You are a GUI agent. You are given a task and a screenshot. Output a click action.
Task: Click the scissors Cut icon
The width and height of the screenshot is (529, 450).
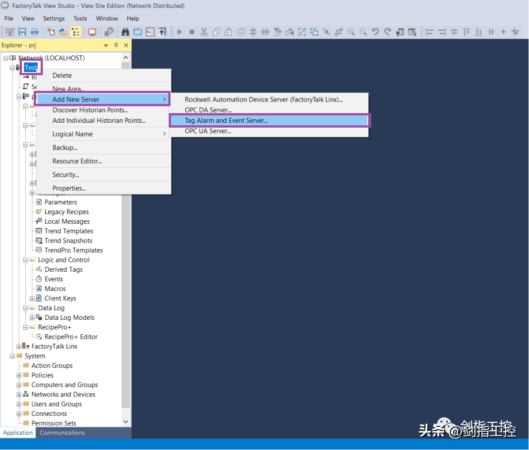point(204,32)
